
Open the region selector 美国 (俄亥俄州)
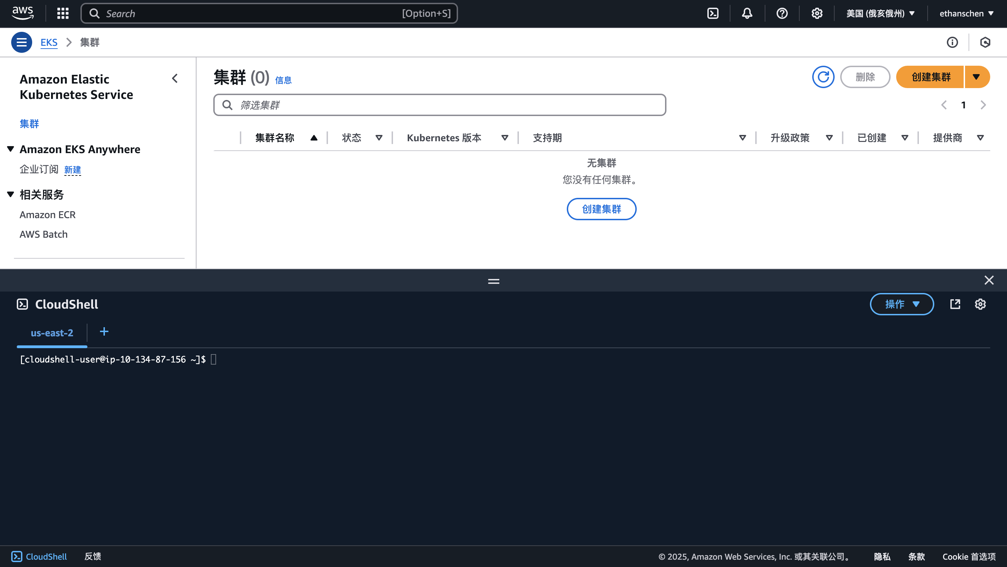880,13
